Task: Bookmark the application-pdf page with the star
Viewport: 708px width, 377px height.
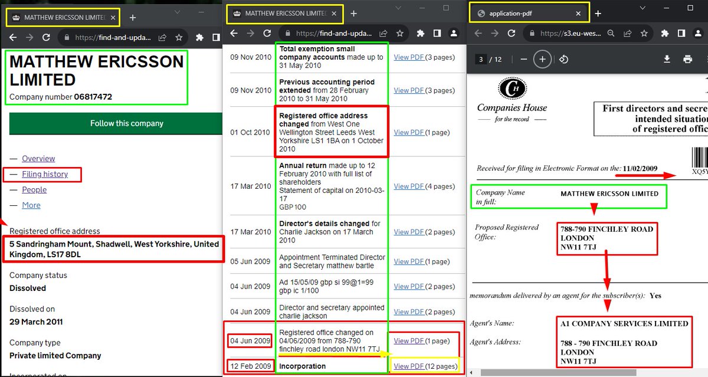Action: pyautogui.click(x=644, y=34)
